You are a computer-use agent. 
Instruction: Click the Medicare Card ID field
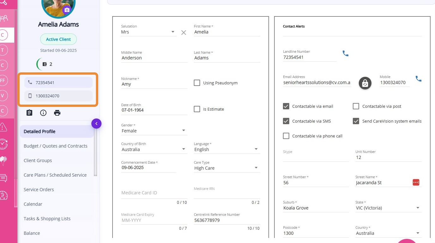[x=154, y=193]
